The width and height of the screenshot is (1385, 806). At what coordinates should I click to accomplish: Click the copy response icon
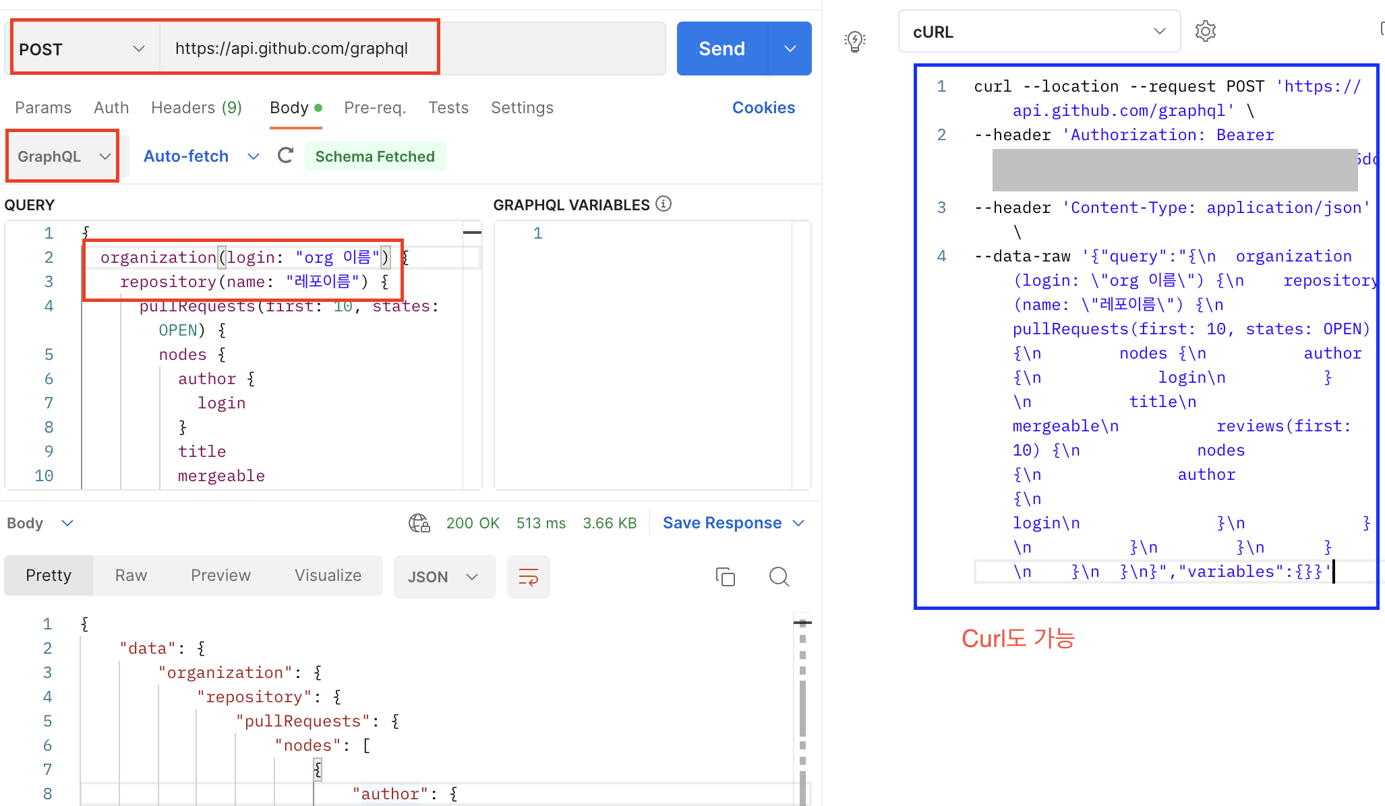725,577
